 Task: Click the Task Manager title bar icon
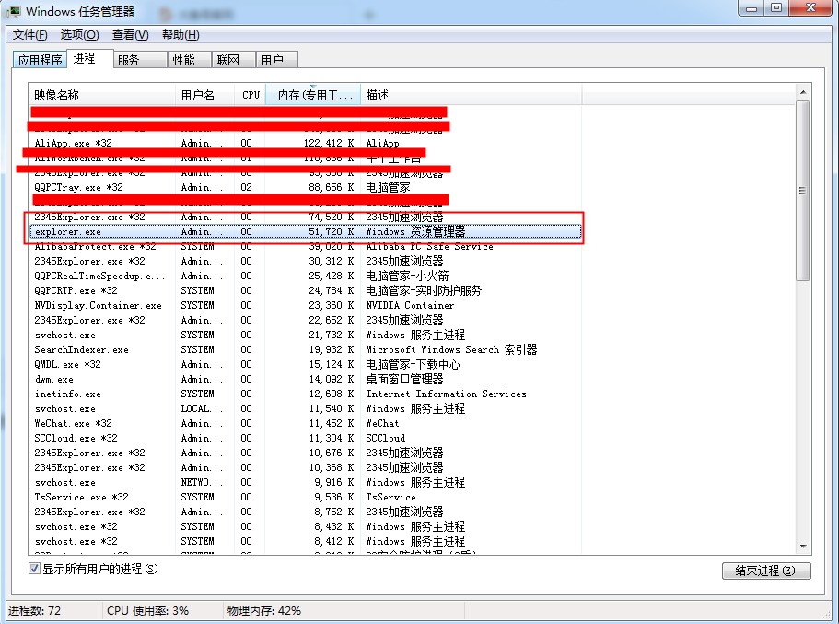(x=14, y=11)
